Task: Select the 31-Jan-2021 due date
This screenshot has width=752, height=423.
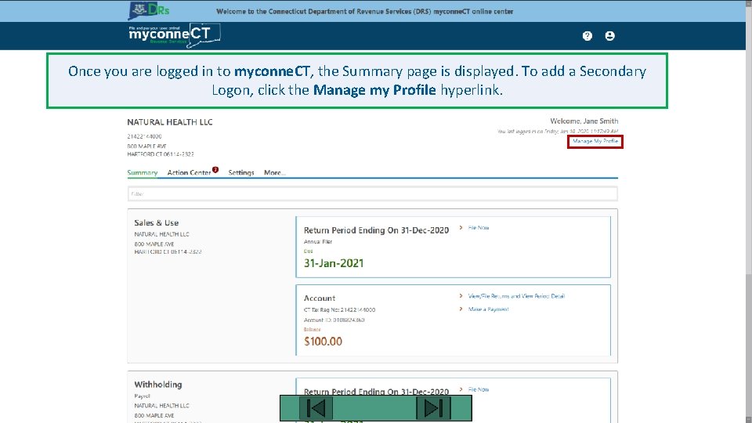Action: tap(334, 263)
